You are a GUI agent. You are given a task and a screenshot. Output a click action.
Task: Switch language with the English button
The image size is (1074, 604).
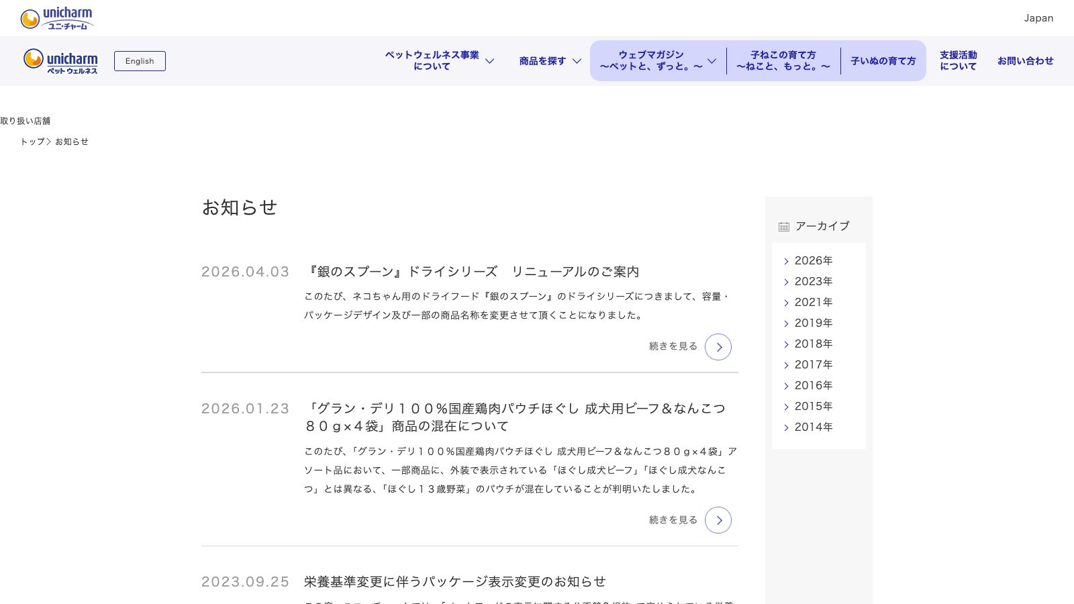click(x=140, y=61)
